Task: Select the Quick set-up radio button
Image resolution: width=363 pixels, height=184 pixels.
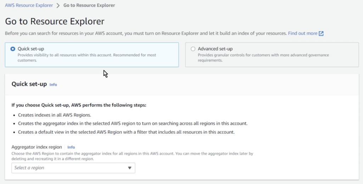Action: (x=13, y=49)
